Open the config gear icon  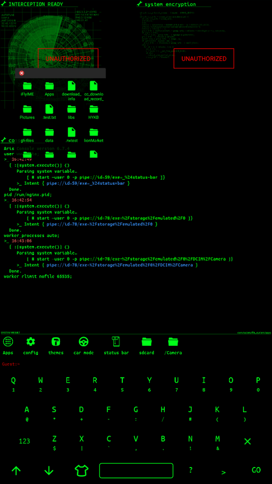click(31, 341)
